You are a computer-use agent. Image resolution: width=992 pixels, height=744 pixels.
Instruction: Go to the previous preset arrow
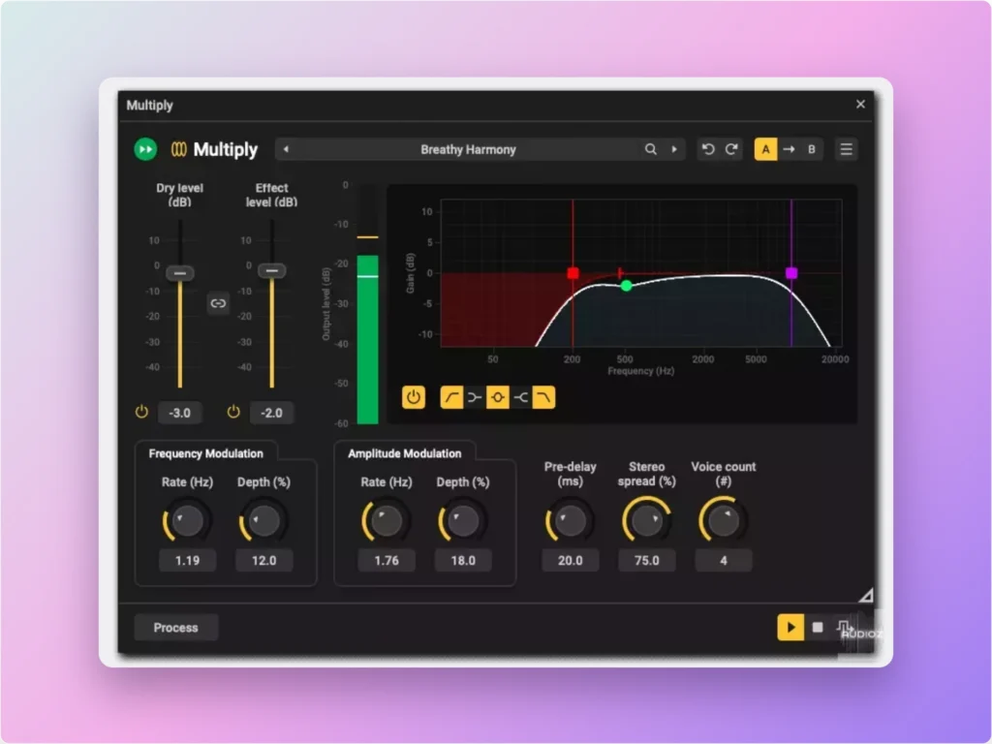tap(286, 149)
